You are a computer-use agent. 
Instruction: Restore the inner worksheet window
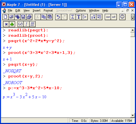(x=127, y=11)
